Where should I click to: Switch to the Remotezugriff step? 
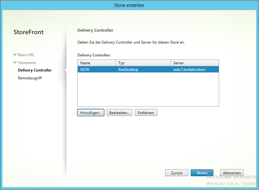tap(30, 78)
